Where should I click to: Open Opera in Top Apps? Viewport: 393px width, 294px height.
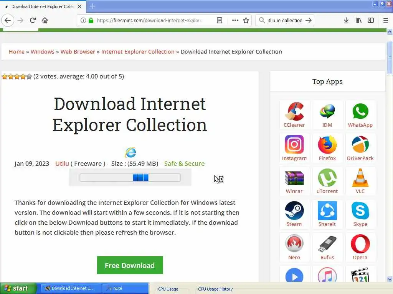tap(360, 247)
